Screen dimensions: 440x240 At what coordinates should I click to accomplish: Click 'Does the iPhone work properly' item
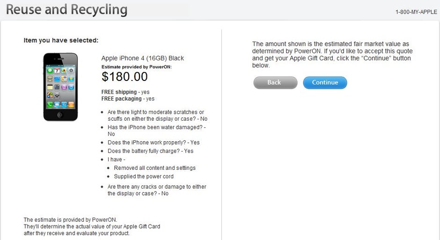154,142
